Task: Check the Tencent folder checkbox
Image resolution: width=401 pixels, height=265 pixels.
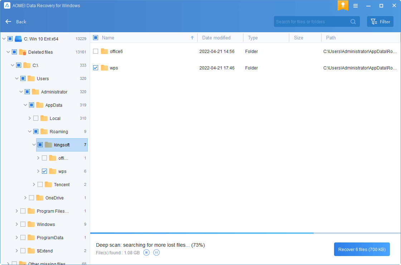Action: coord(40,184)
